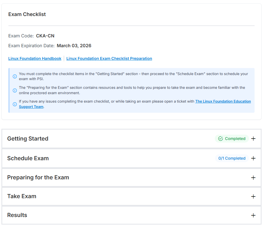
Task: Click second info icon beside Preparing note
Action: tap(15, 90)
